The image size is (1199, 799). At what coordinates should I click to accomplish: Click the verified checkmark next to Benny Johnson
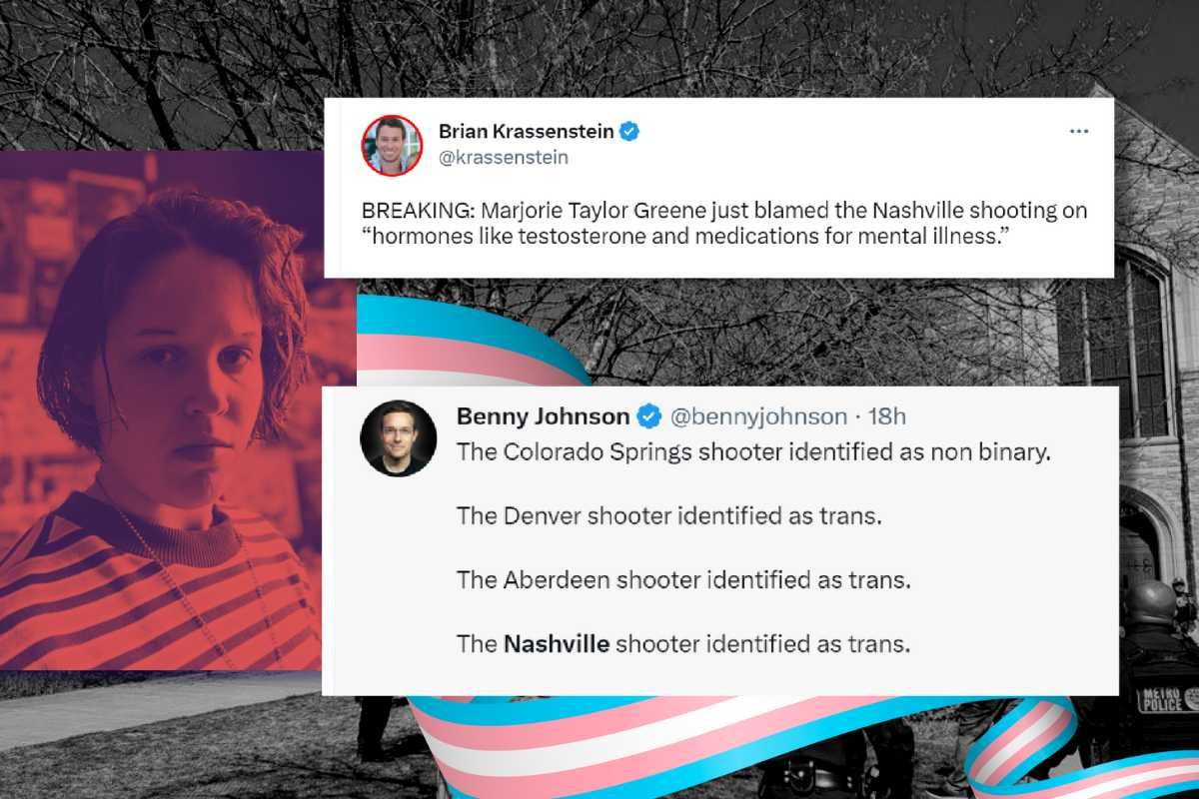click(x=648, y=415)
